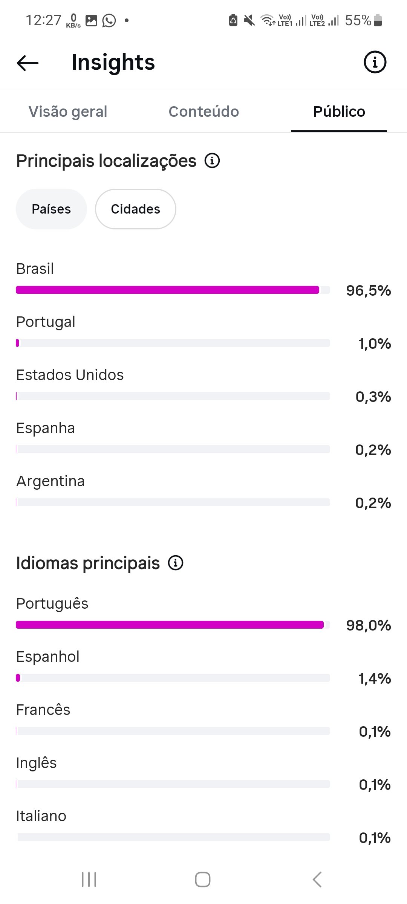Image resolution: width=407 pixels, height=904 pixels.
Task: Tap the back arrow next to Insights
Action: click(28, 63)
